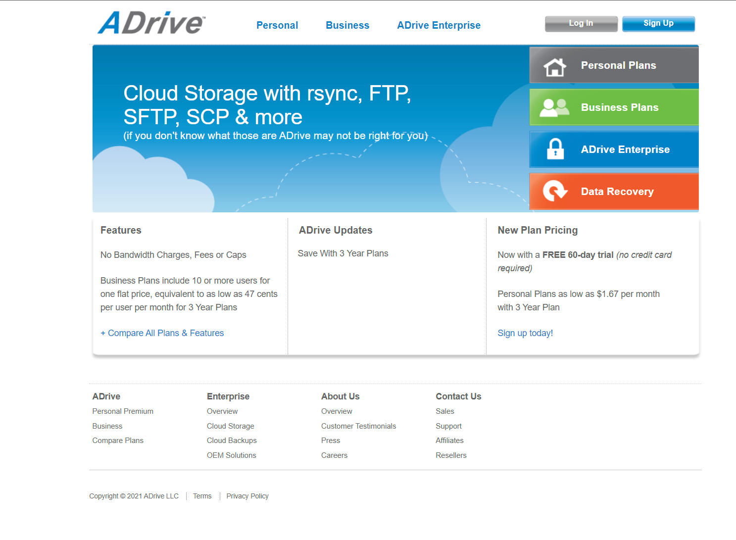View the Terms link in the footer
Viewport: 736px width, 540px height.
(x=202, y=496)
